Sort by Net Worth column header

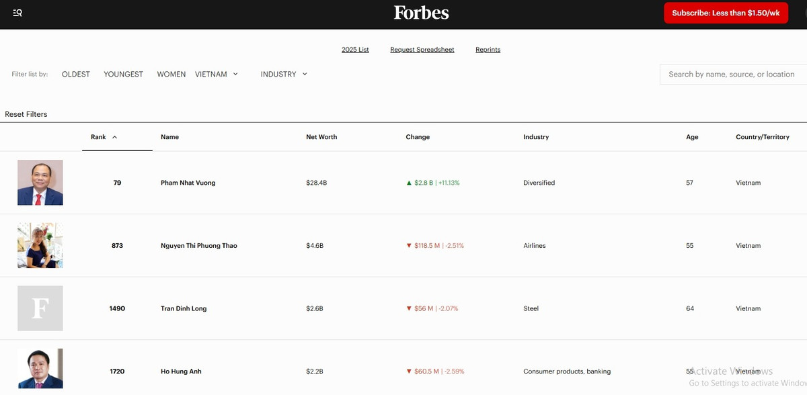321,137
